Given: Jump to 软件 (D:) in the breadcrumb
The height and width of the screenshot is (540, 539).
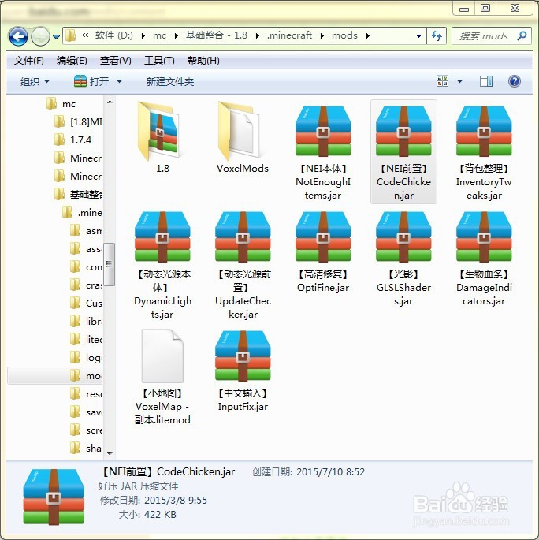Looking at the screenshot, I should pyautogui.click(x=114, y=35).
